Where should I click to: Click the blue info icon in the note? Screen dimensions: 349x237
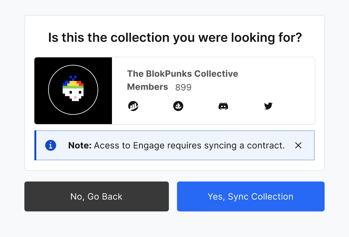51,145
